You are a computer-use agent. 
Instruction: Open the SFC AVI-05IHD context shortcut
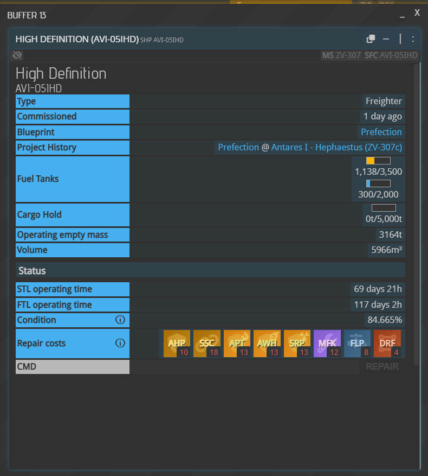coord(391,55)
